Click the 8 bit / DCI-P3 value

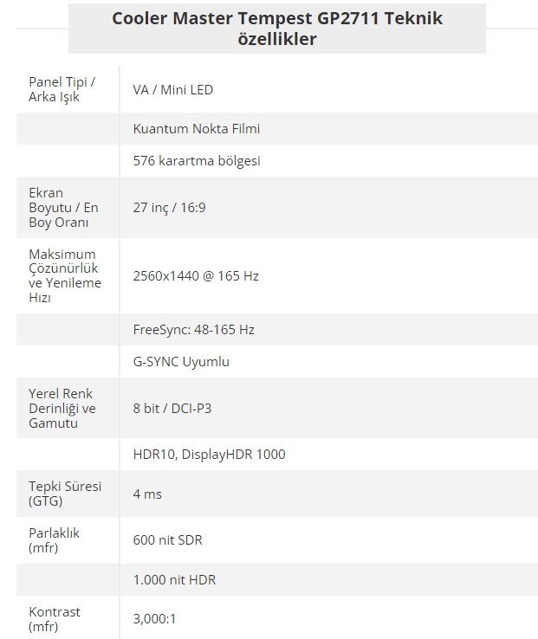(x=172, y=409)
